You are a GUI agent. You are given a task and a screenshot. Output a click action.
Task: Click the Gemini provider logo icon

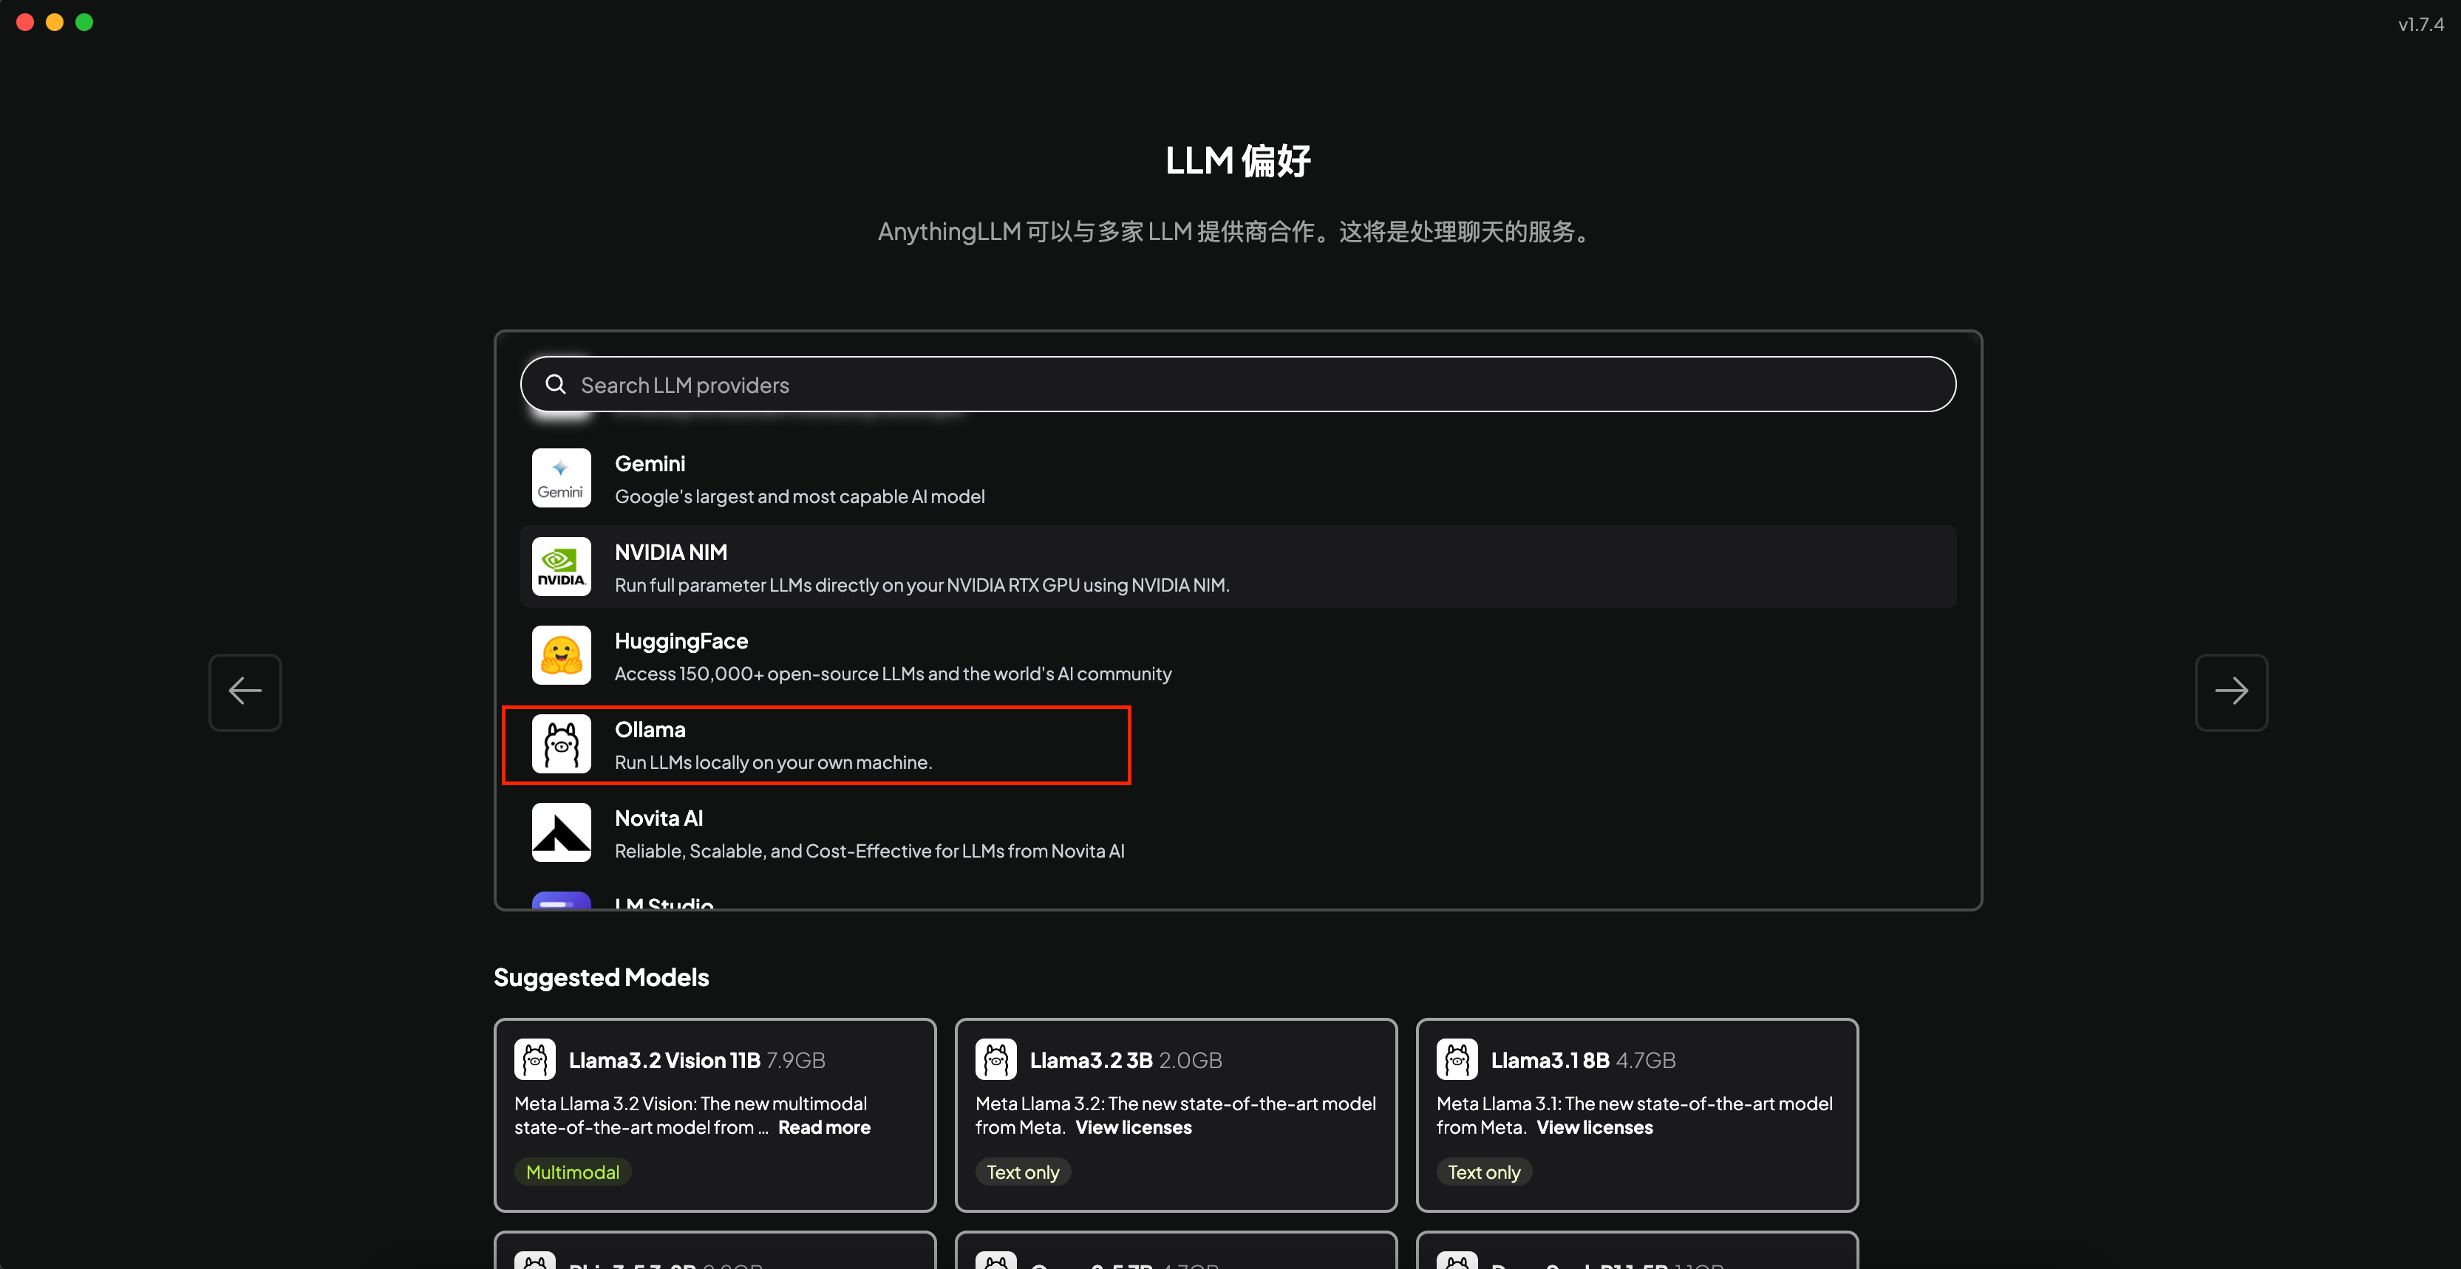561,479
